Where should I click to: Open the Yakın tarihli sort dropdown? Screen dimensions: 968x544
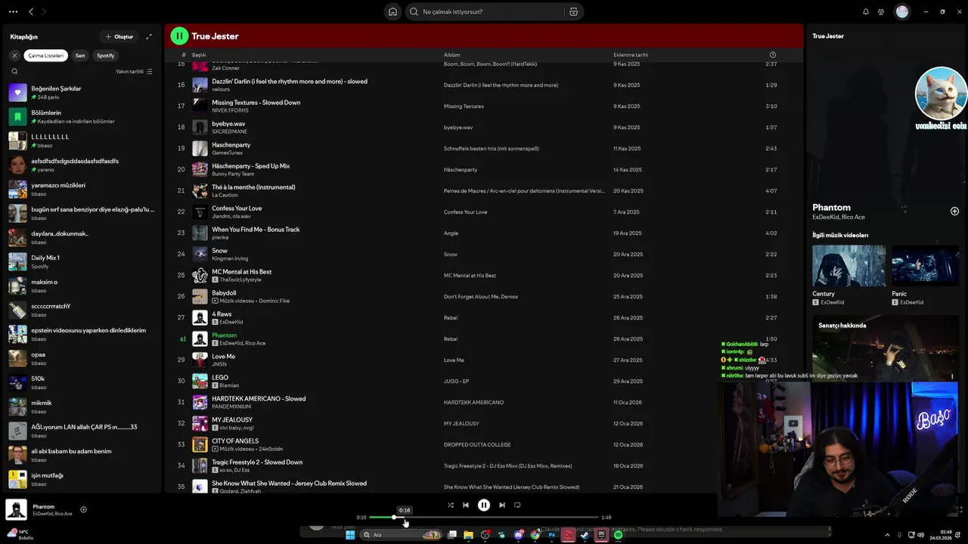click(134, 71)
